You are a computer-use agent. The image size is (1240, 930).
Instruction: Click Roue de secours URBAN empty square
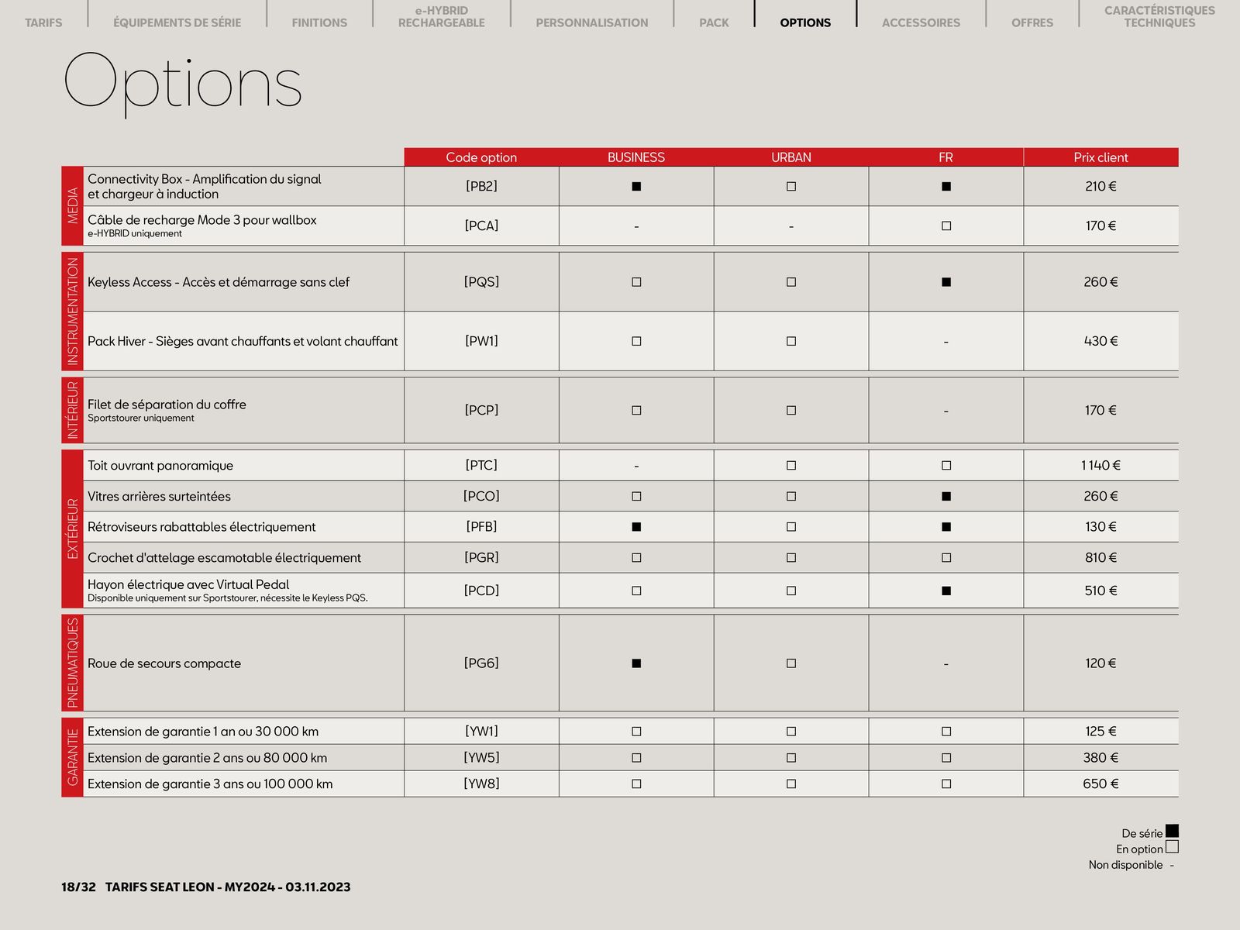coord(791,663)
